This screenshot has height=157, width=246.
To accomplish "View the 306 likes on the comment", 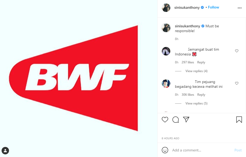I will coord(188,95).
